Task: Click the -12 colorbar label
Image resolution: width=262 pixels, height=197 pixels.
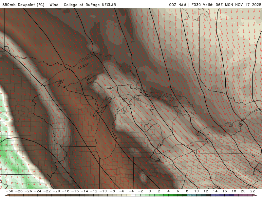Action: tap(94, 191)
